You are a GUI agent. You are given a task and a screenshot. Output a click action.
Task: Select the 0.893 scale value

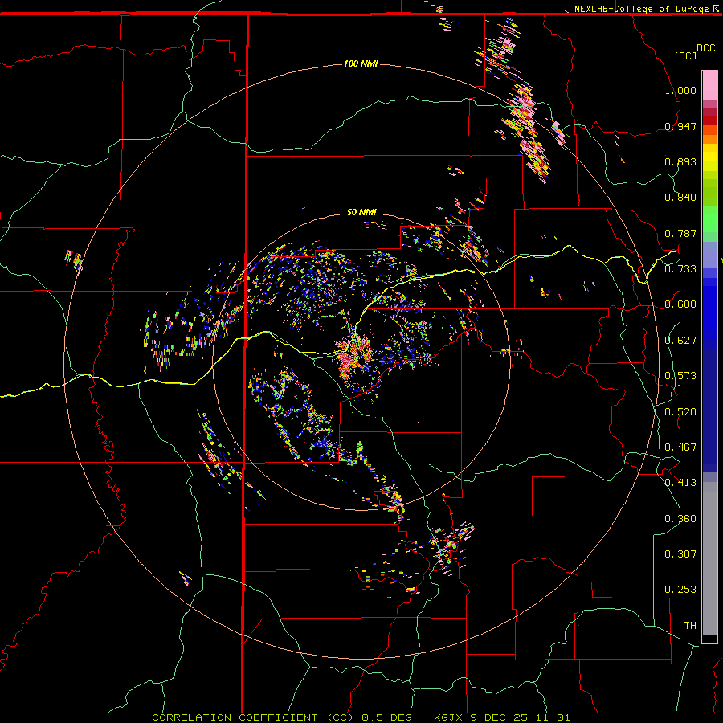(x=680, y=161)
